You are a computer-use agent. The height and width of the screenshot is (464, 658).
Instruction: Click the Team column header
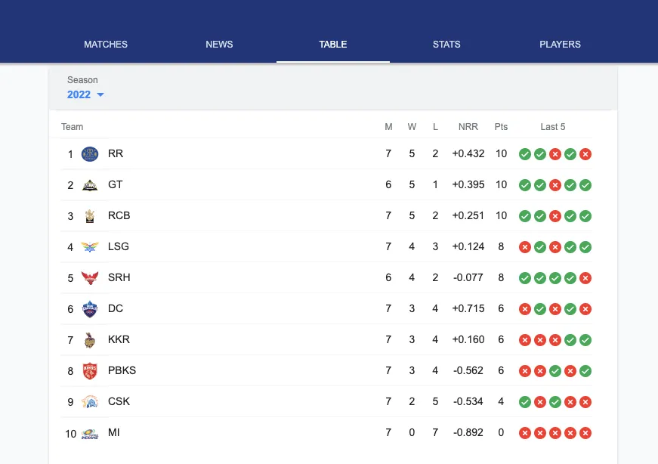pos(73,127)
